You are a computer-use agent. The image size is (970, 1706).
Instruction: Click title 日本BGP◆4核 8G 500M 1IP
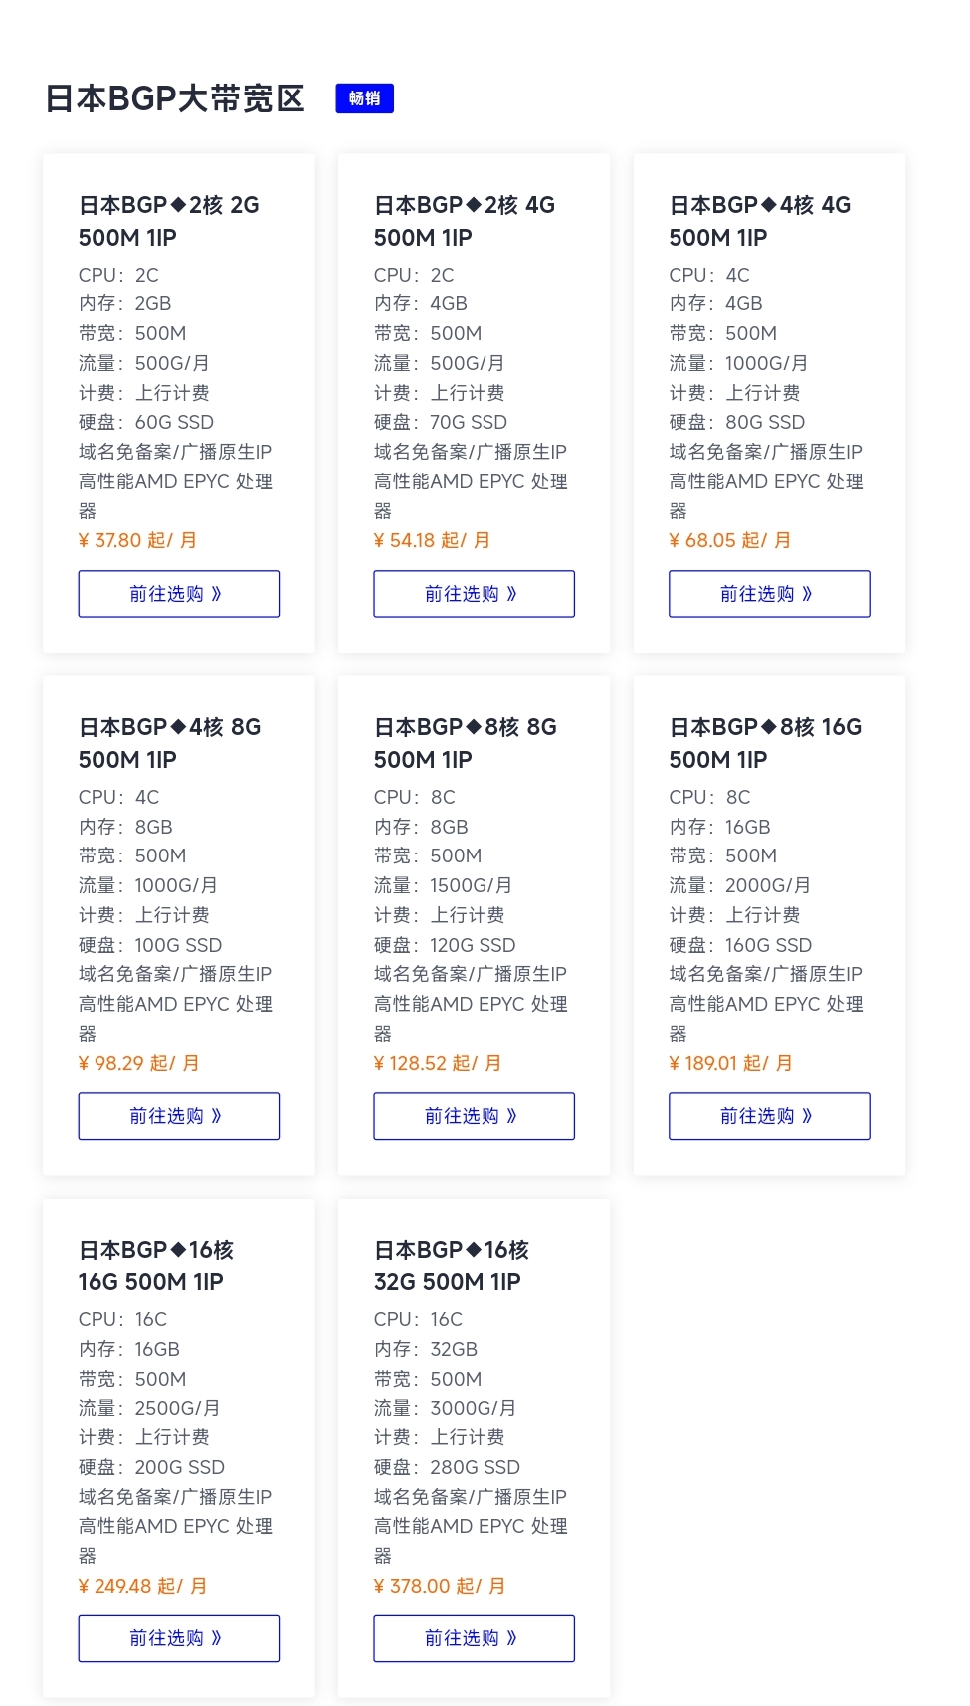[170, 743]
